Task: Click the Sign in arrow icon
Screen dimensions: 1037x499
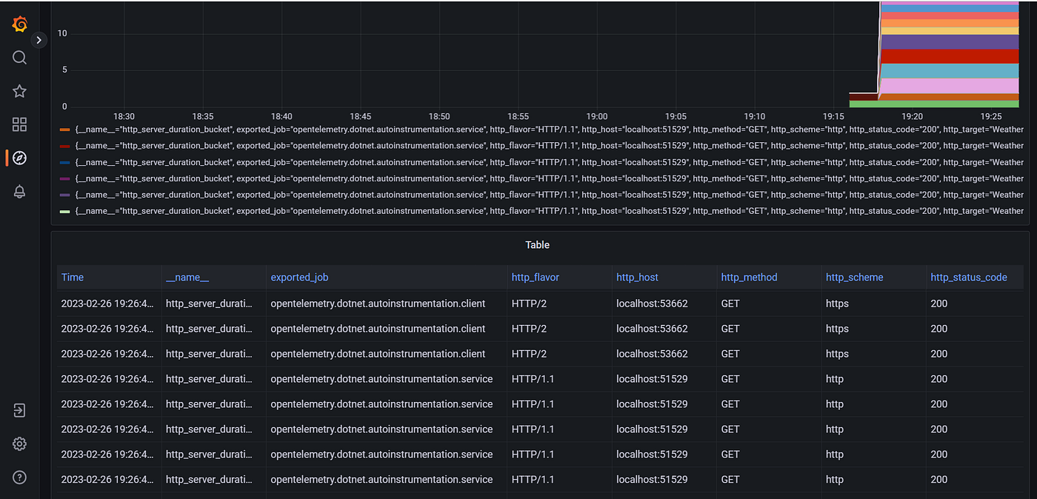Action: 20,410
